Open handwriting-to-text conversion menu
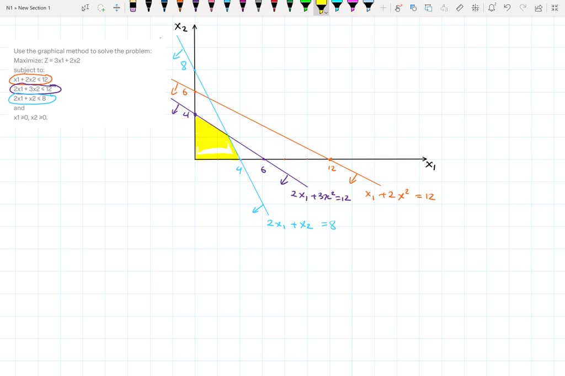Image resolution: width=565 pixels, height=376 pixels. (445, 8)
